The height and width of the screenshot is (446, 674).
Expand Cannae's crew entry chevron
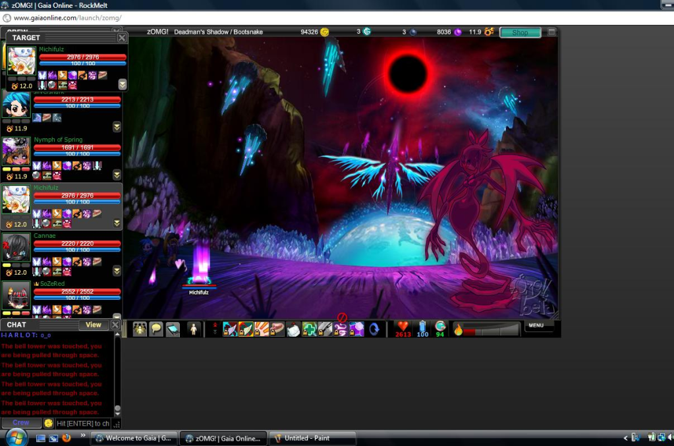click(117, 271)
